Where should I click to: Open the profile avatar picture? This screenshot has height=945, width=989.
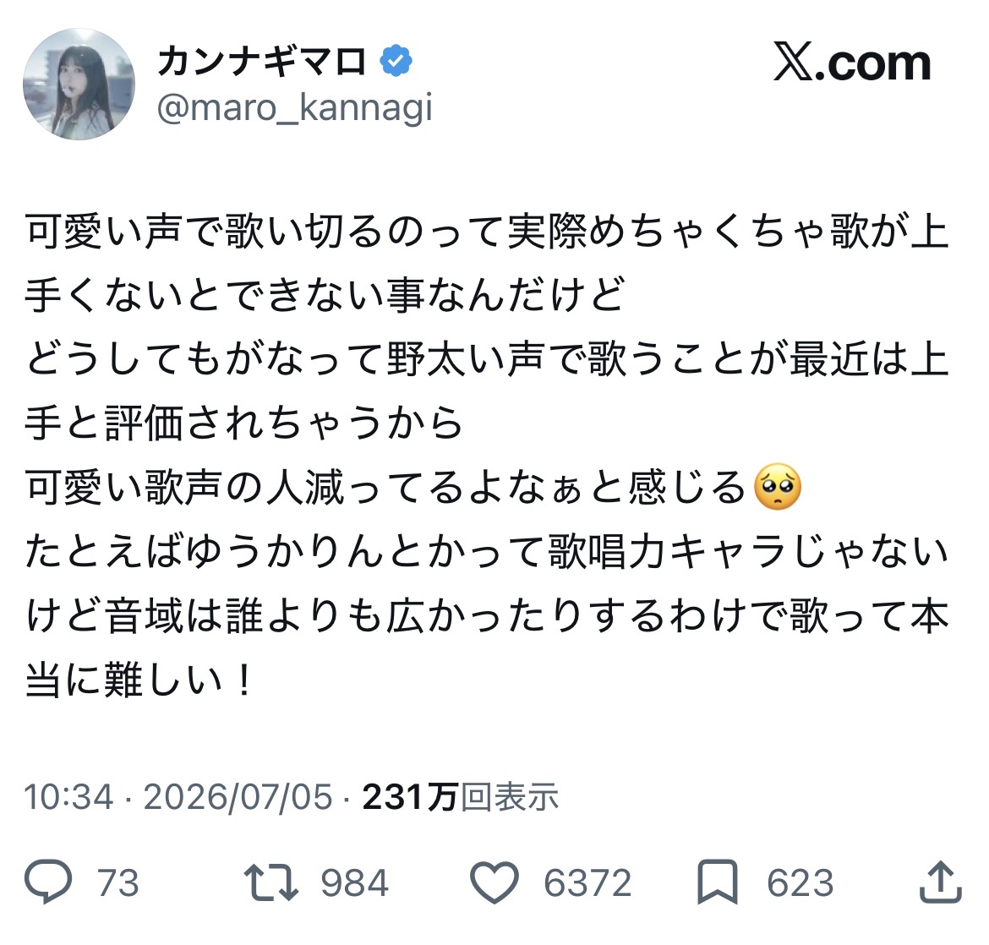point(79,84)
